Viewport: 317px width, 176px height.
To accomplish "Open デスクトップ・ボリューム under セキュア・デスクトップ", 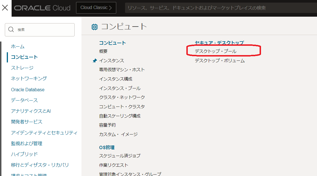I will pyautogui.click(x=220, y=60).
